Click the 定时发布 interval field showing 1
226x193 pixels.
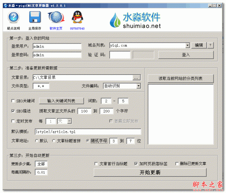51,121
